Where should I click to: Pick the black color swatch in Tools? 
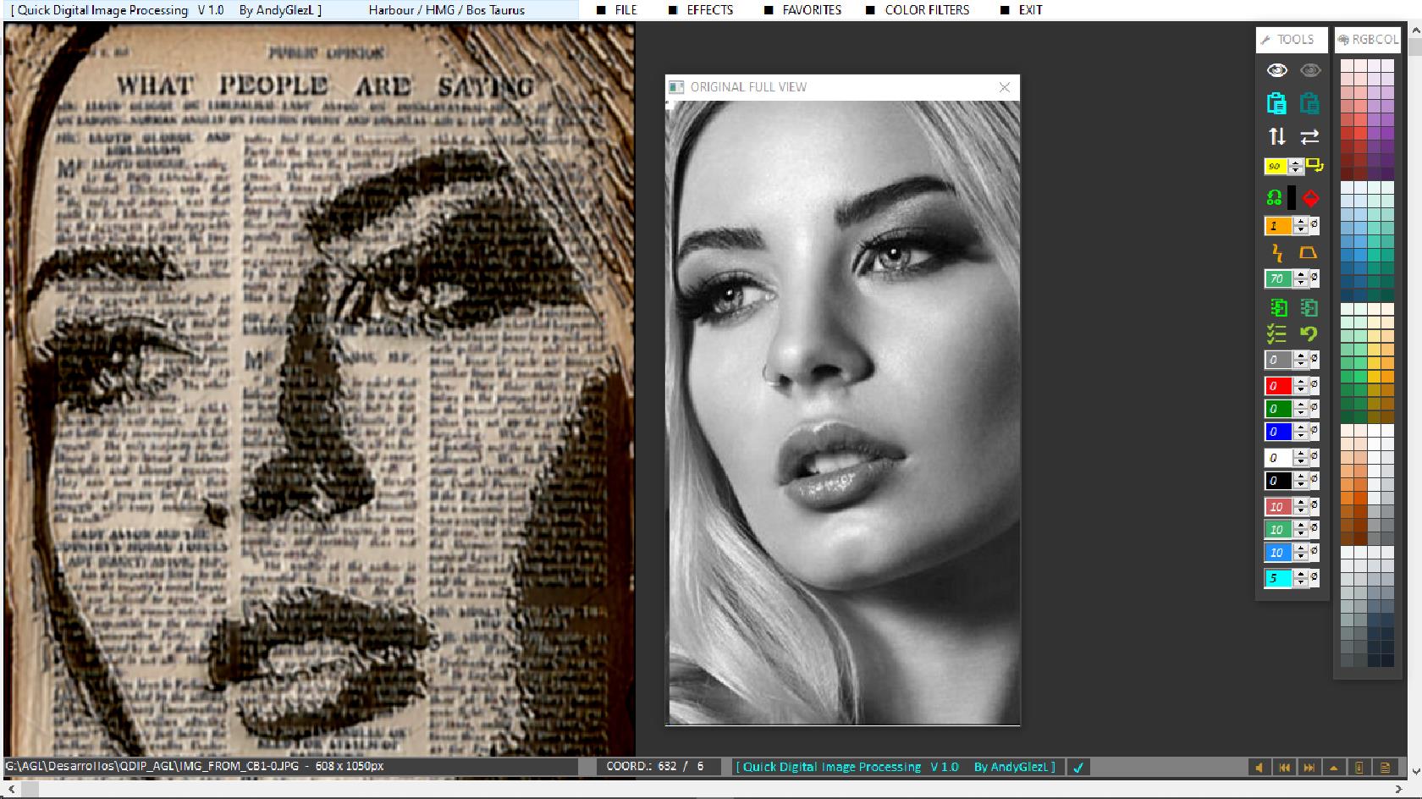point(1292,198)
